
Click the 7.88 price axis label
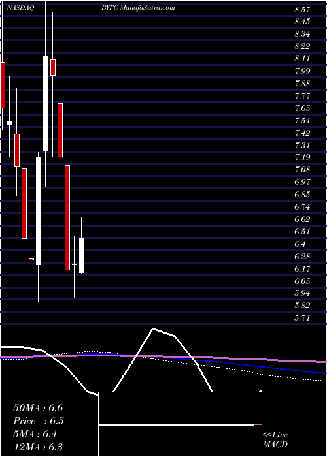point(302,84)
